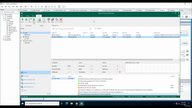Close the VMware Library panel
Viewport: 192px width, 108px height.
point(19,10)
